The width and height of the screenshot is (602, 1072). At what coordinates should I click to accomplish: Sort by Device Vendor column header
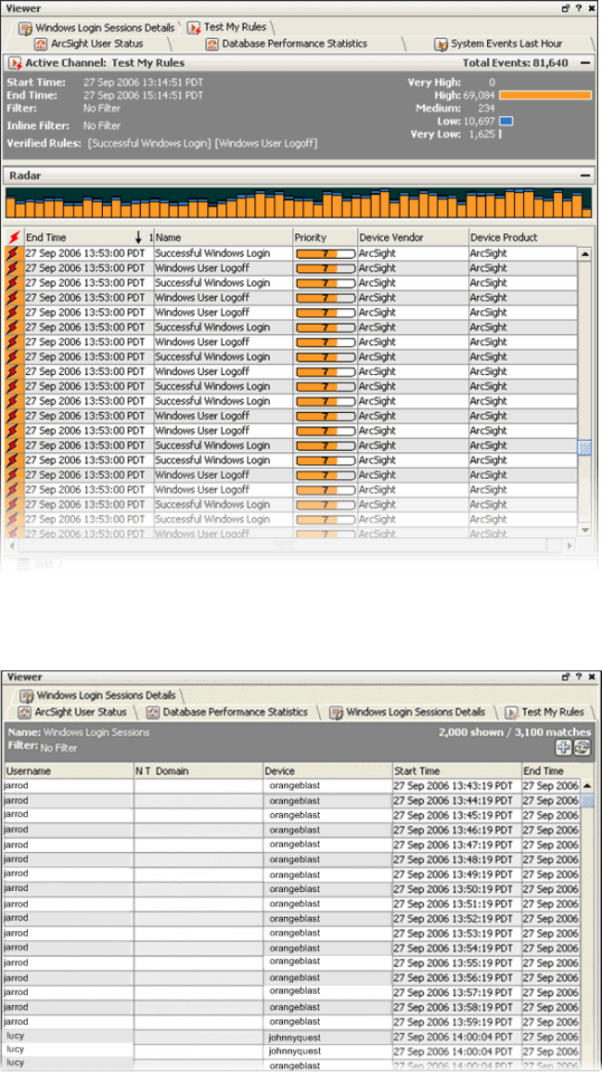412,238
